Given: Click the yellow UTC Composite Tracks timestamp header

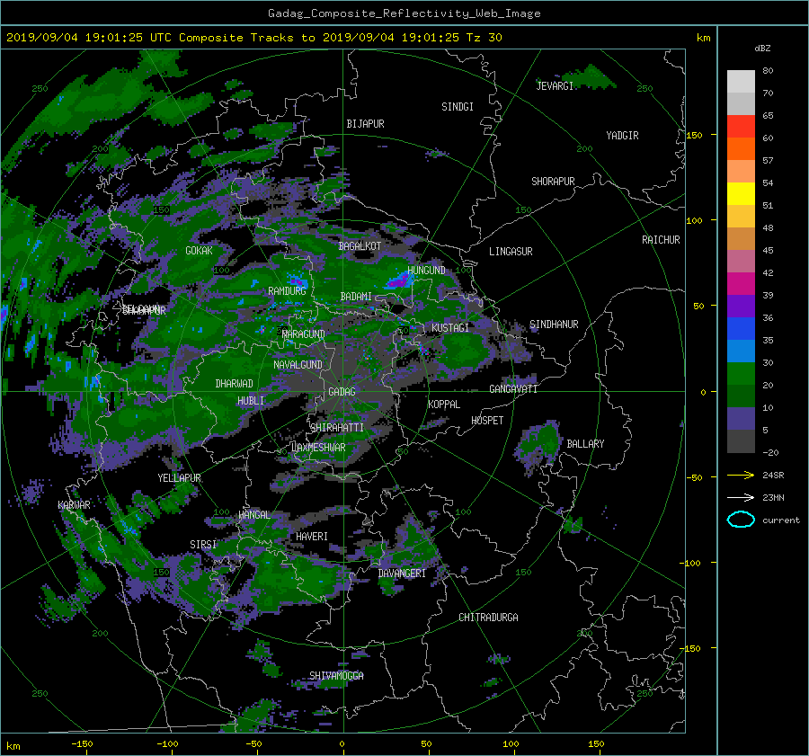Looking at the screenshot, I should [x=254, y=38].
